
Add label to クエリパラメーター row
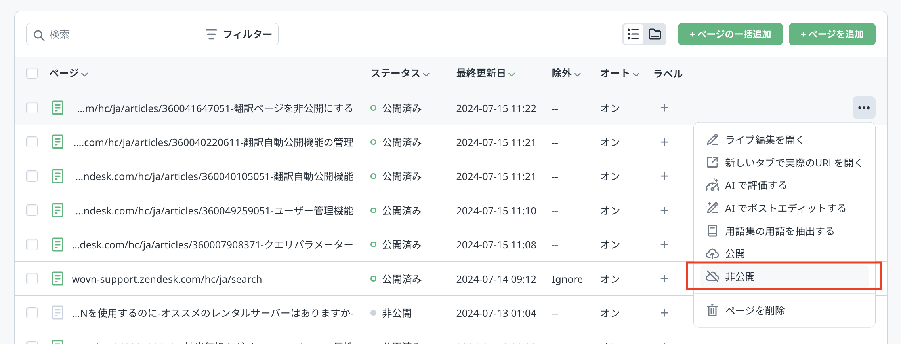point(664,245)
